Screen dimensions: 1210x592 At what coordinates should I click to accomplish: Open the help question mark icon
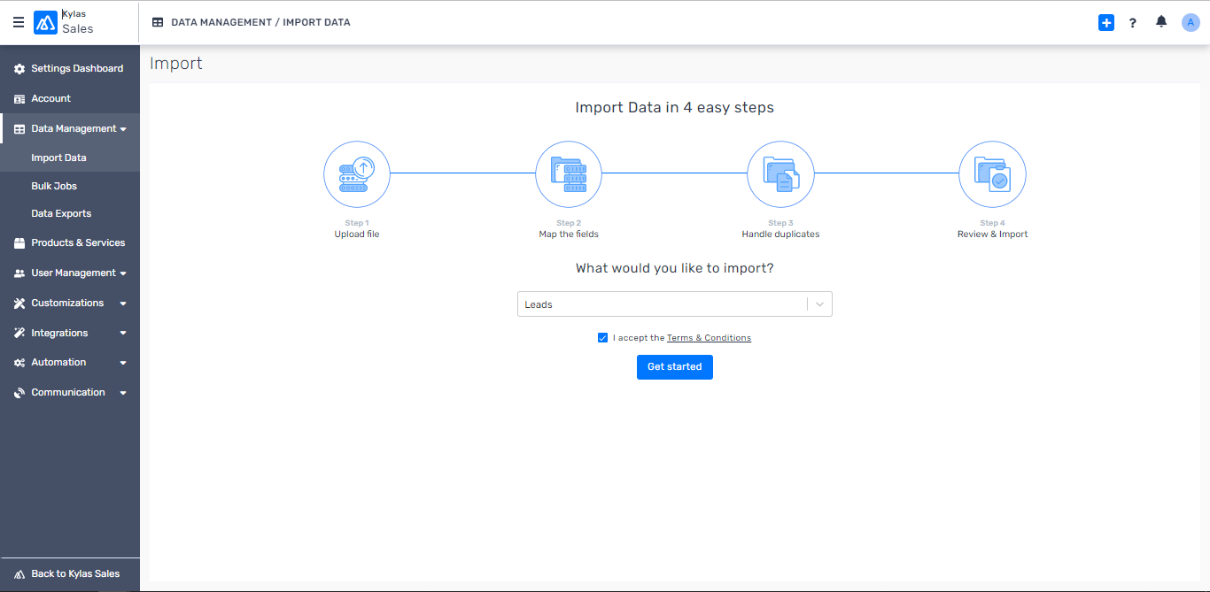1132,23
